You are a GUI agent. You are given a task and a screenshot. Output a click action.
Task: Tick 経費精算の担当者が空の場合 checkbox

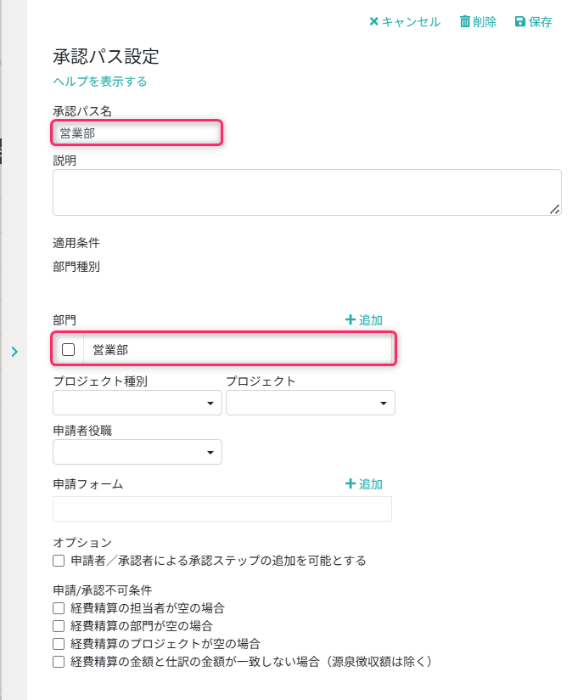click(59, 608)
